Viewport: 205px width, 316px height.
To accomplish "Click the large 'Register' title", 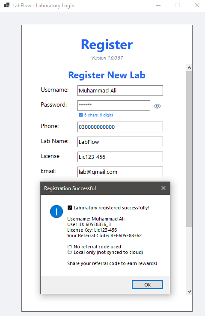I will 107,45.
